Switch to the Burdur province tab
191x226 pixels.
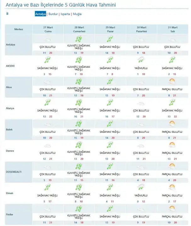[53, 14]
